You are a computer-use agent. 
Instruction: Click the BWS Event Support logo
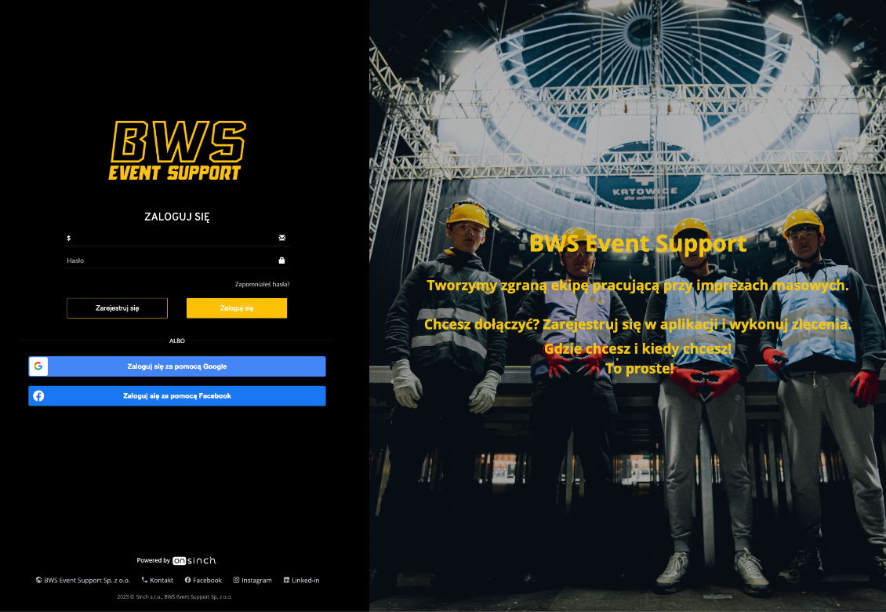[x=177, y=151]
